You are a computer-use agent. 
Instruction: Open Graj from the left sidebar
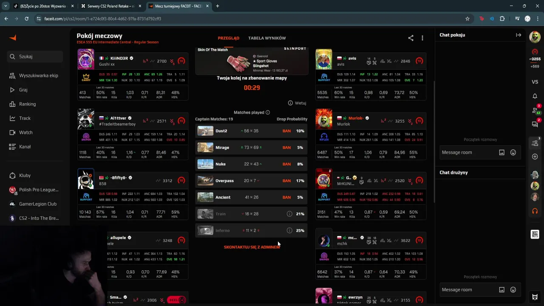point(19,90)
